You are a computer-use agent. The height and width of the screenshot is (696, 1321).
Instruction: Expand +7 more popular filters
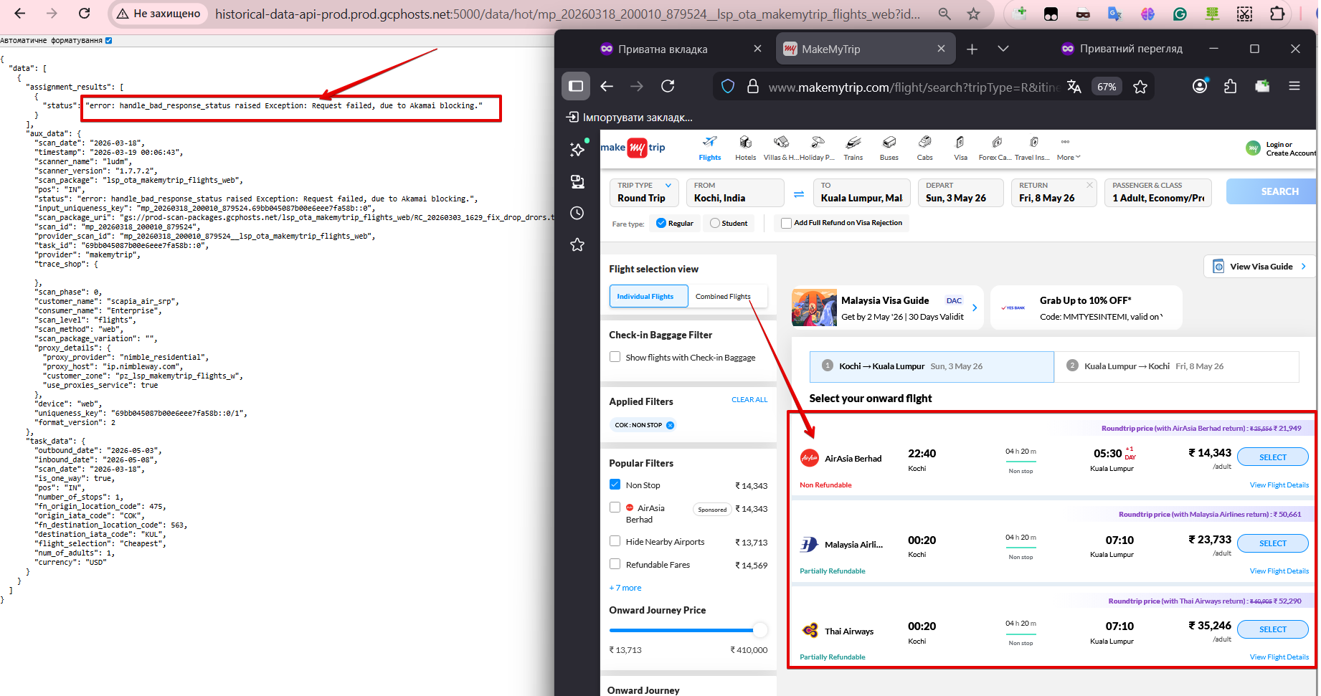tap(625, 588)
